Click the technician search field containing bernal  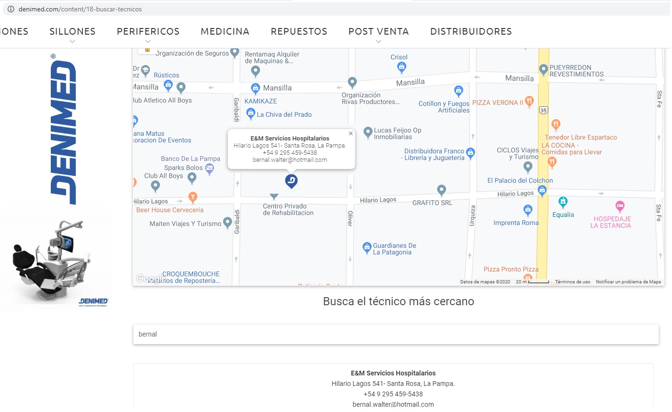click(396, 334)
